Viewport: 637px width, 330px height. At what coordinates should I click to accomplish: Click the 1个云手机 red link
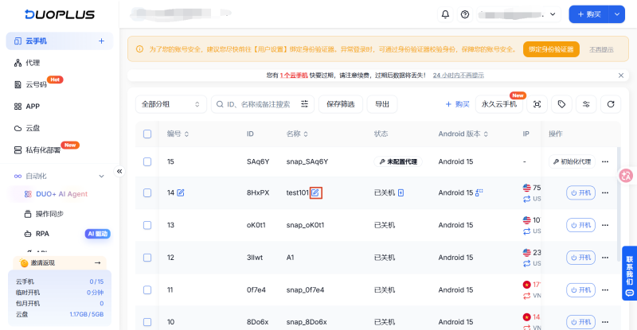[x=294, y=76]
